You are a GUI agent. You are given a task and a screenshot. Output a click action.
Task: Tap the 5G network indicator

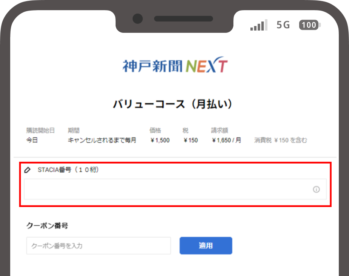[x=283, y=25]
